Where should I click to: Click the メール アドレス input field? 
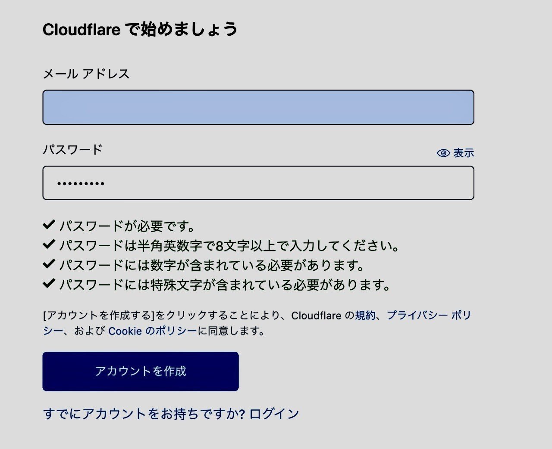(258, 107)
